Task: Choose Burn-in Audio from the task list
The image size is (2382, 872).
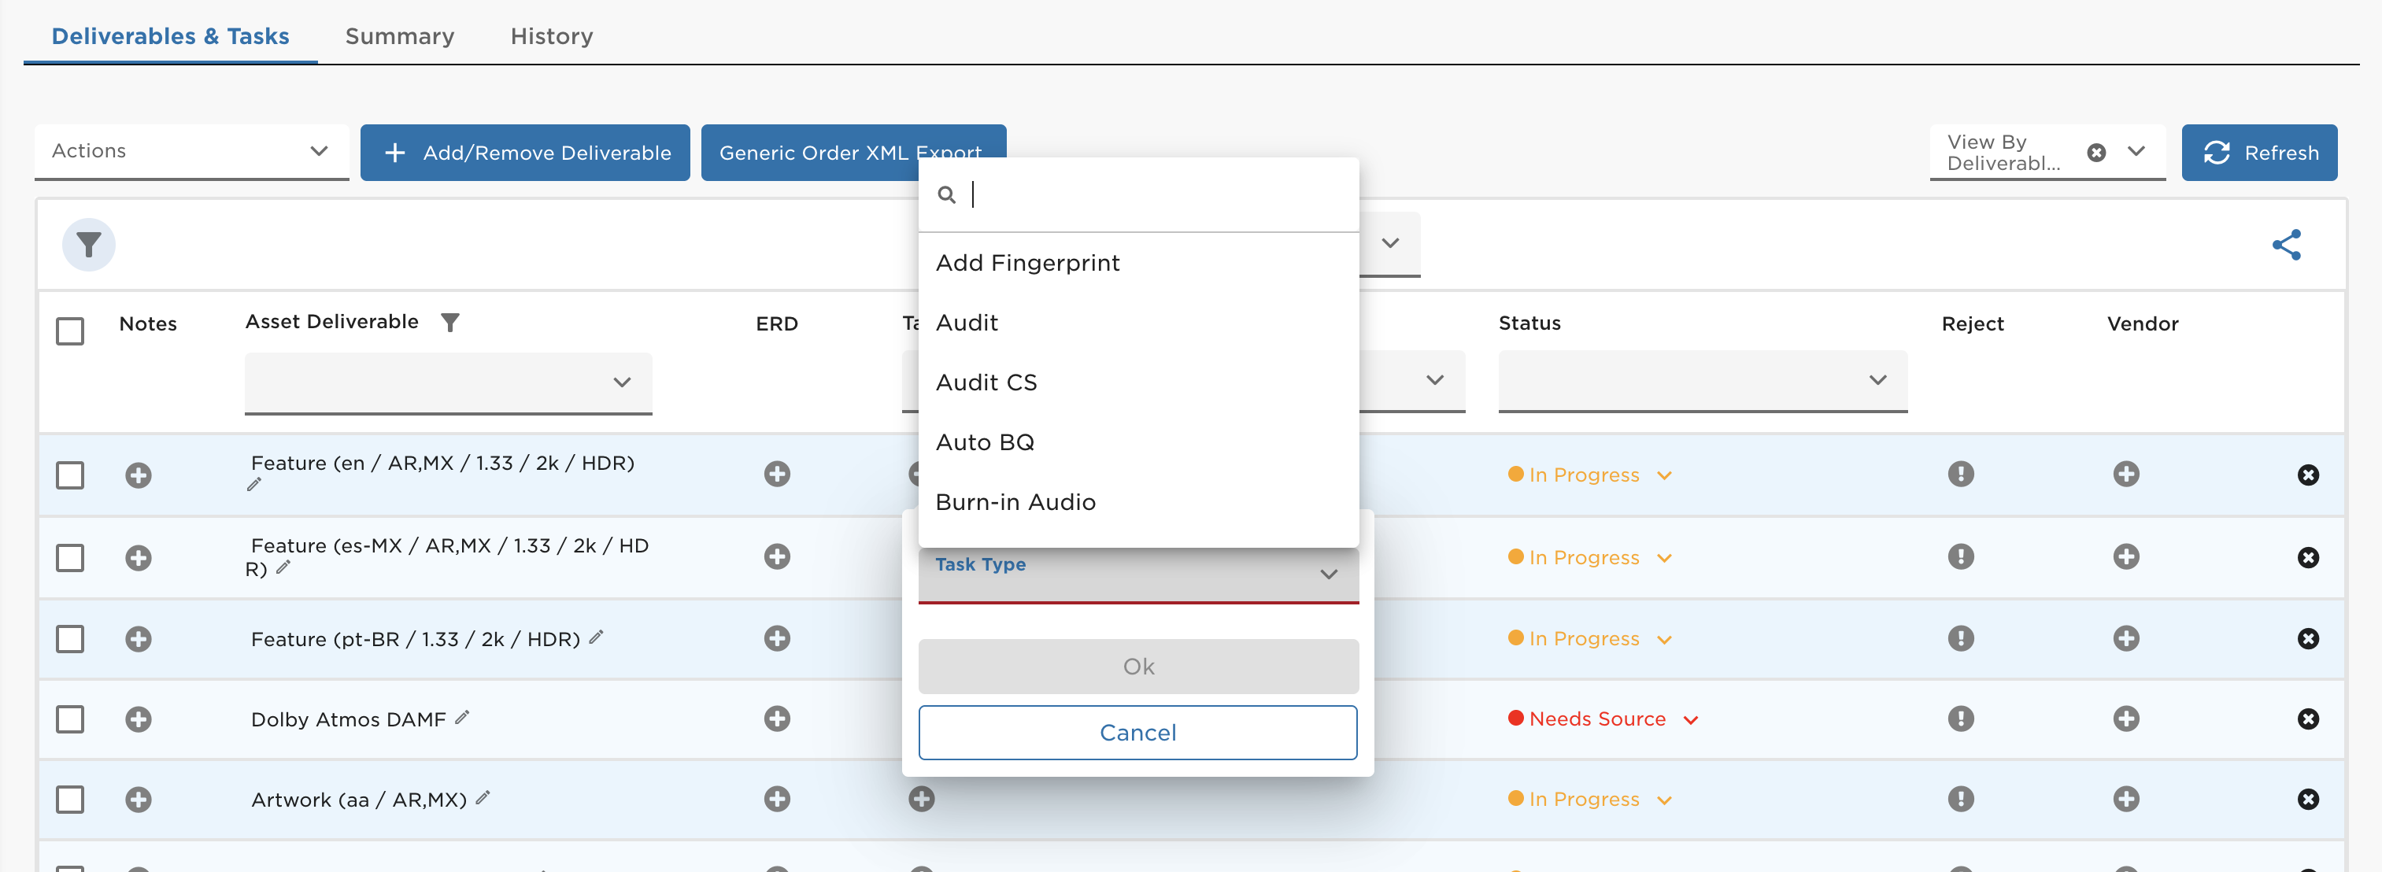Action: coord(1138,502)
